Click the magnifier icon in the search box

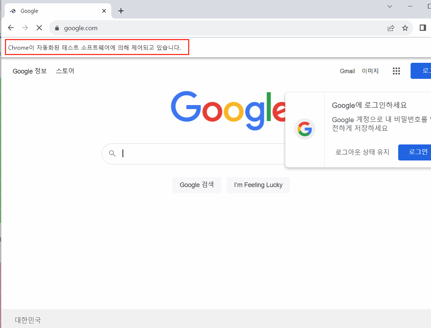[112, 153]
